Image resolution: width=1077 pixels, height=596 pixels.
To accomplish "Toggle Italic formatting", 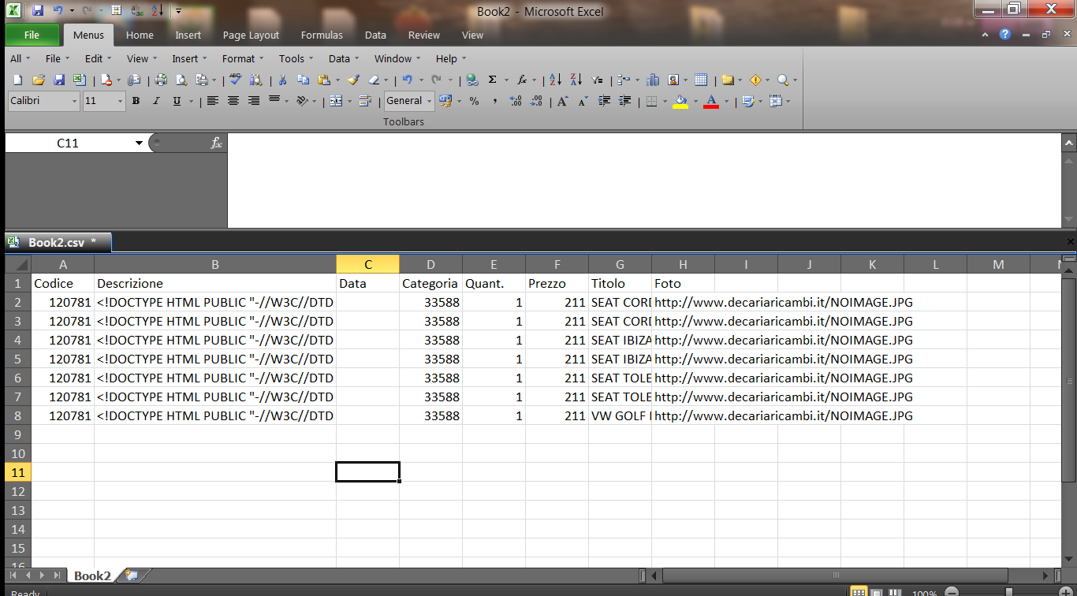I will coord(156,101).
